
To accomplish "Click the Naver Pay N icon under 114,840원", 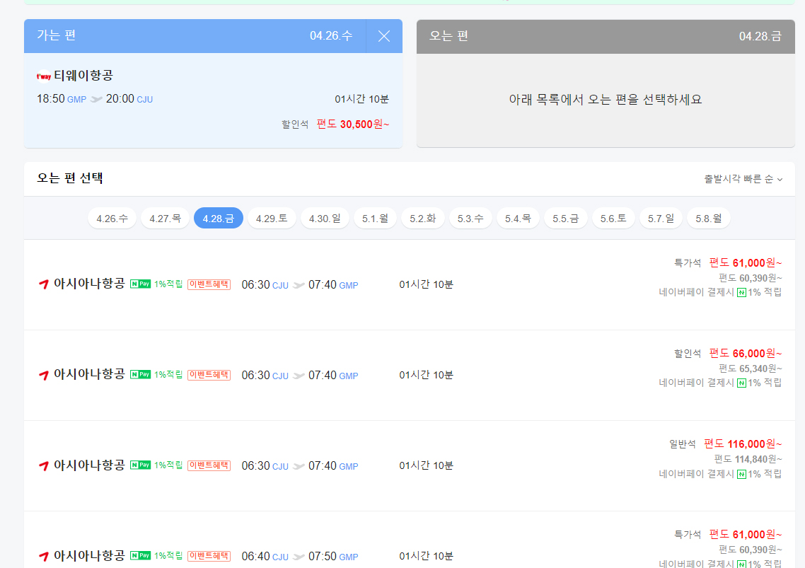I will pos(741,474).
